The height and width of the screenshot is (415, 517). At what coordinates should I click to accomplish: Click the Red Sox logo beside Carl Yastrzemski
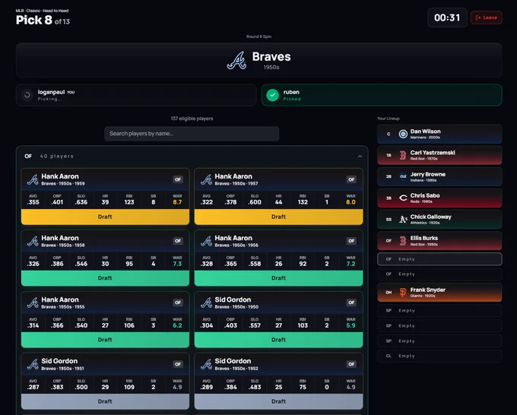point(403,155)
